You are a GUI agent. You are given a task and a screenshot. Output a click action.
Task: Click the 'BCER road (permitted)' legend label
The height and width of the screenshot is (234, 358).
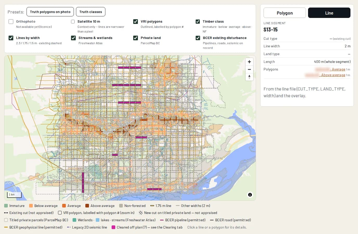pos(233,220)
